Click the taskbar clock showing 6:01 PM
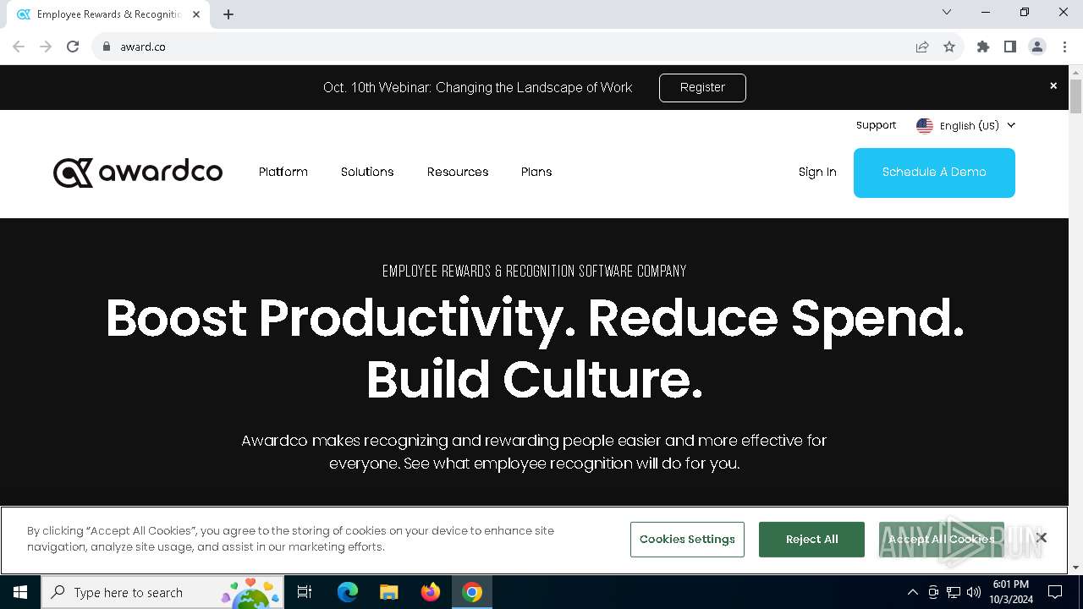The width and height of the screenshot is (1083, 609). click(1011, 592)
